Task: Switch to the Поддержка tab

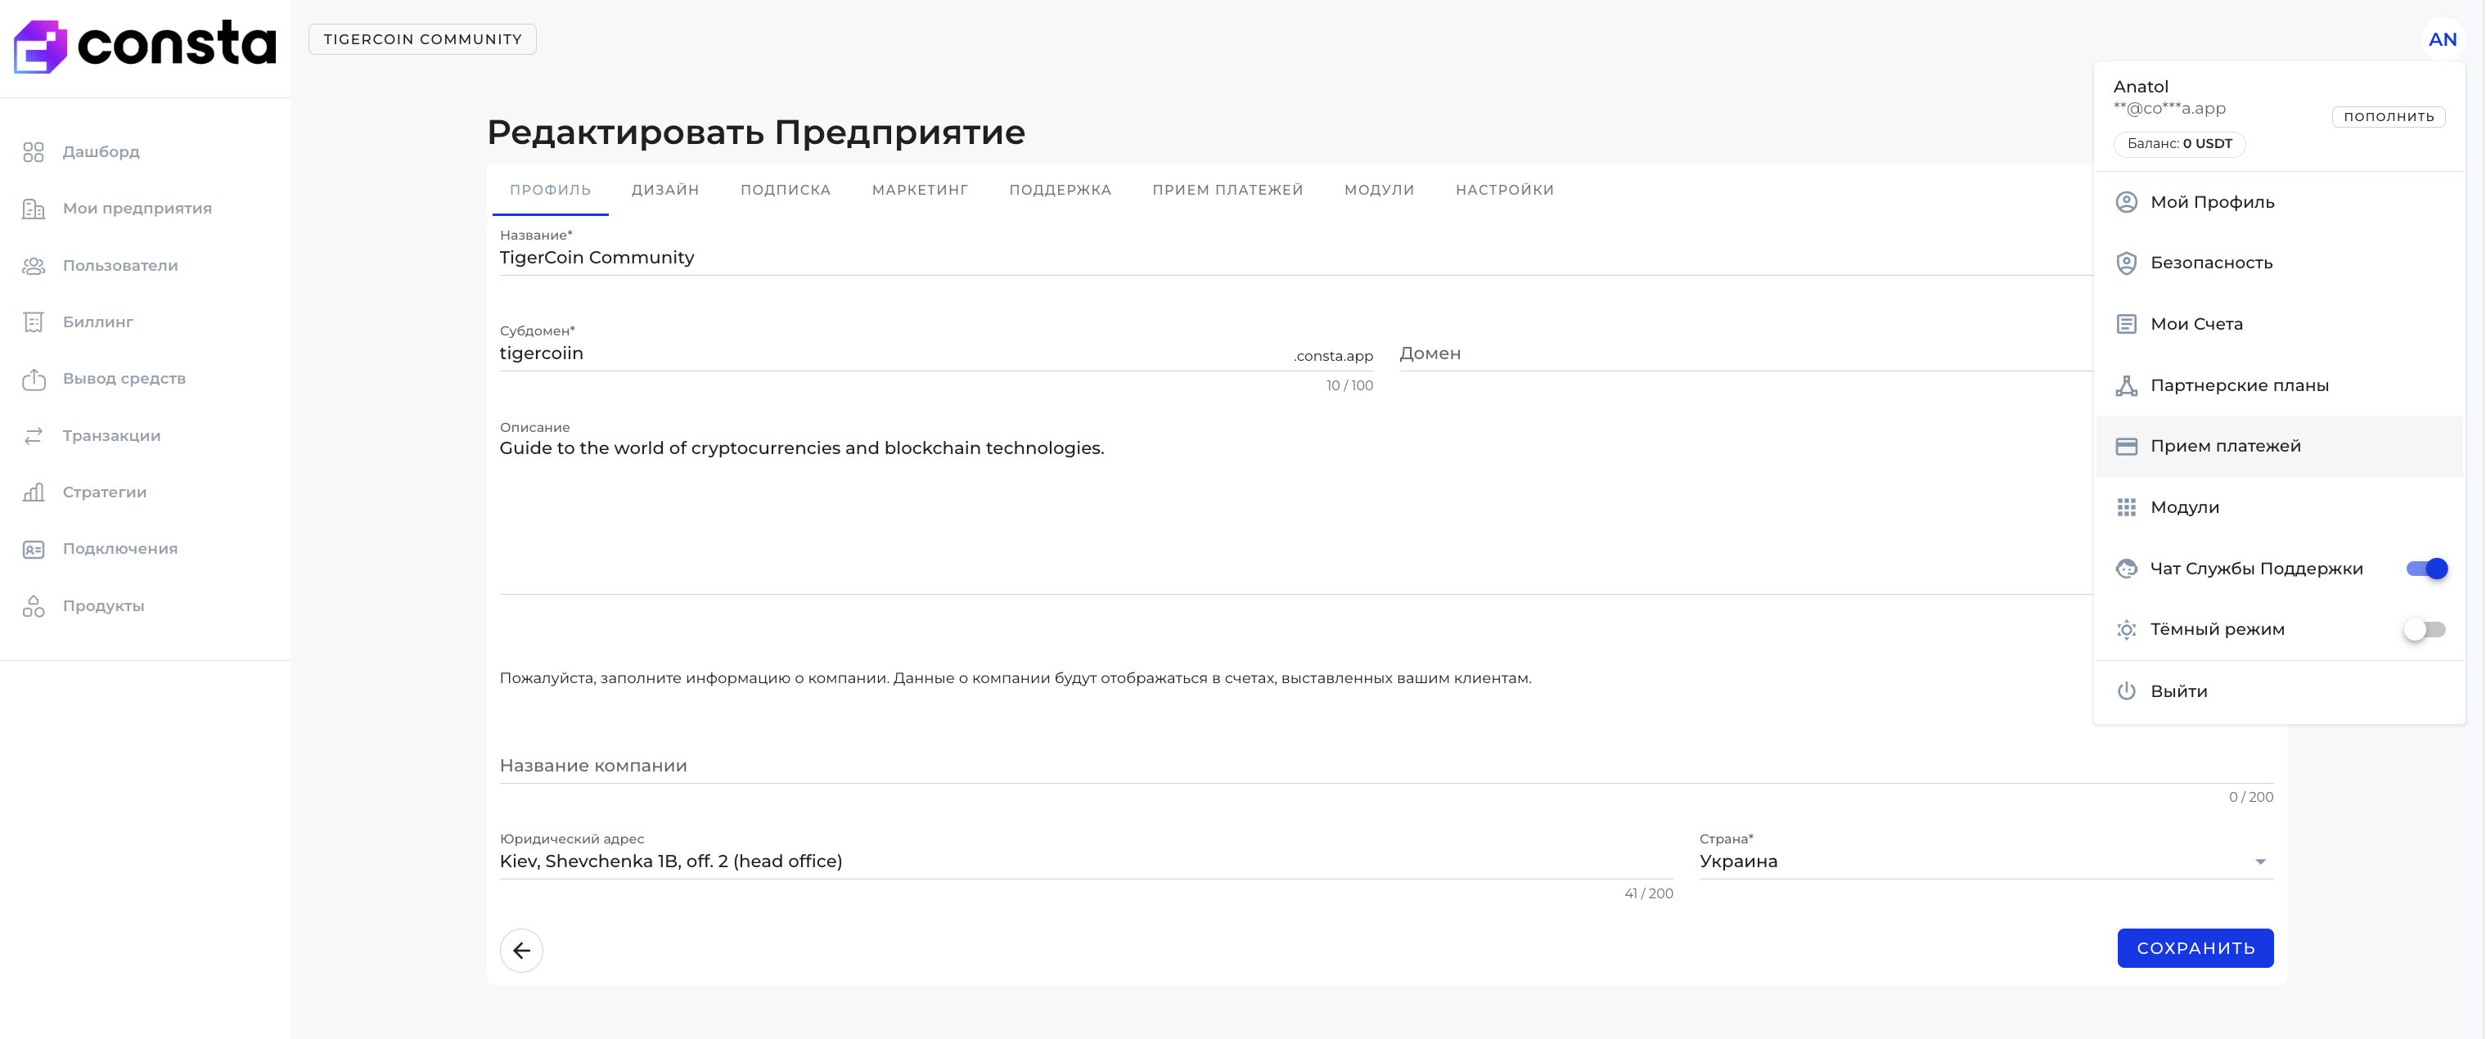Action: click(1060, 190)
